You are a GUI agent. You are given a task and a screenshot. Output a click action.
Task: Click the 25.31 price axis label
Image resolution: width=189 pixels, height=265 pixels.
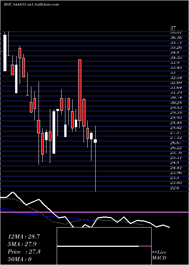pos(176,158)
